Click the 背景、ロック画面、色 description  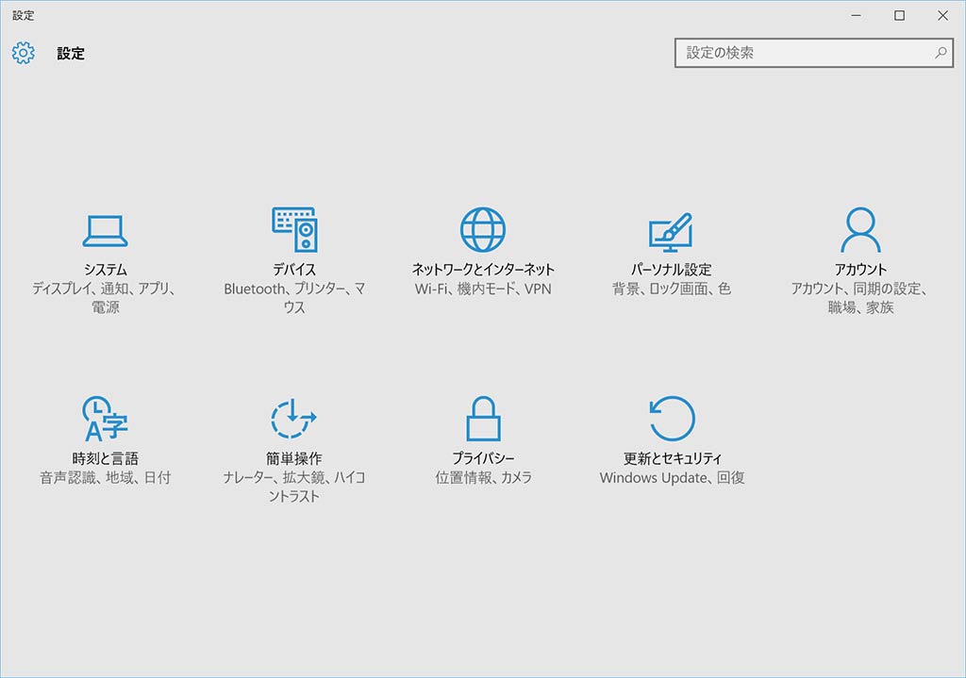(672, 289)
